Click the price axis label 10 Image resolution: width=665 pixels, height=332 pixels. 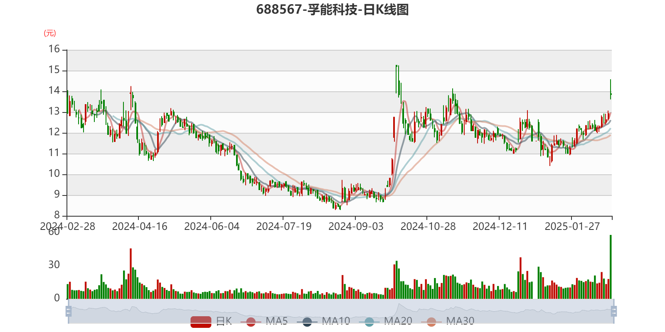54,173
